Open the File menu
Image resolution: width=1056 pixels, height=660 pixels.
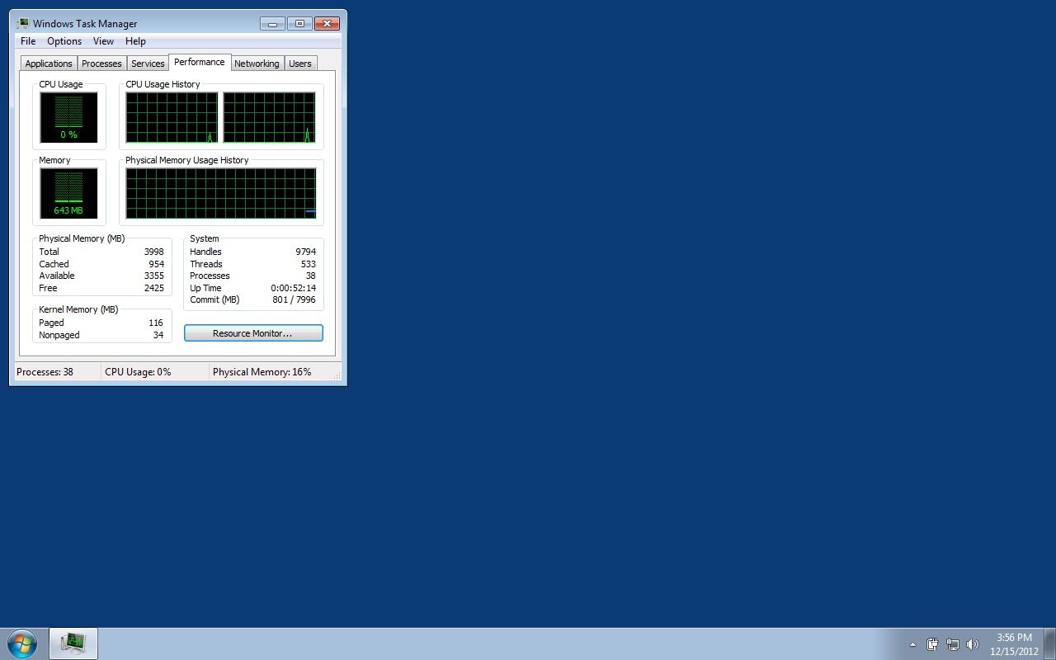click(28, 41)
